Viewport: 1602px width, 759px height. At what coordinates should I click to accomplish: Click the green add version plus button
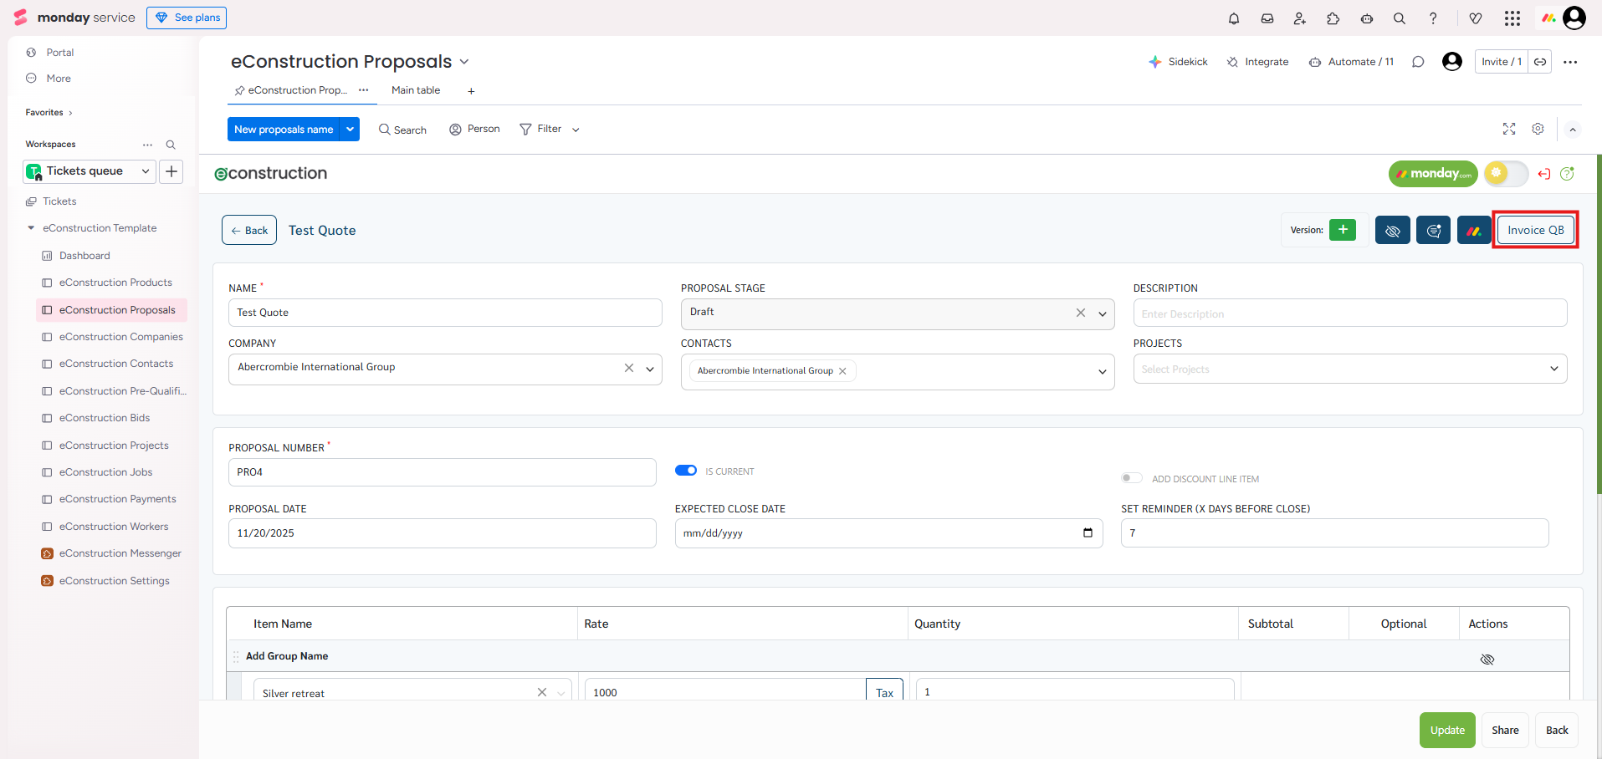tap(1342, 230)
